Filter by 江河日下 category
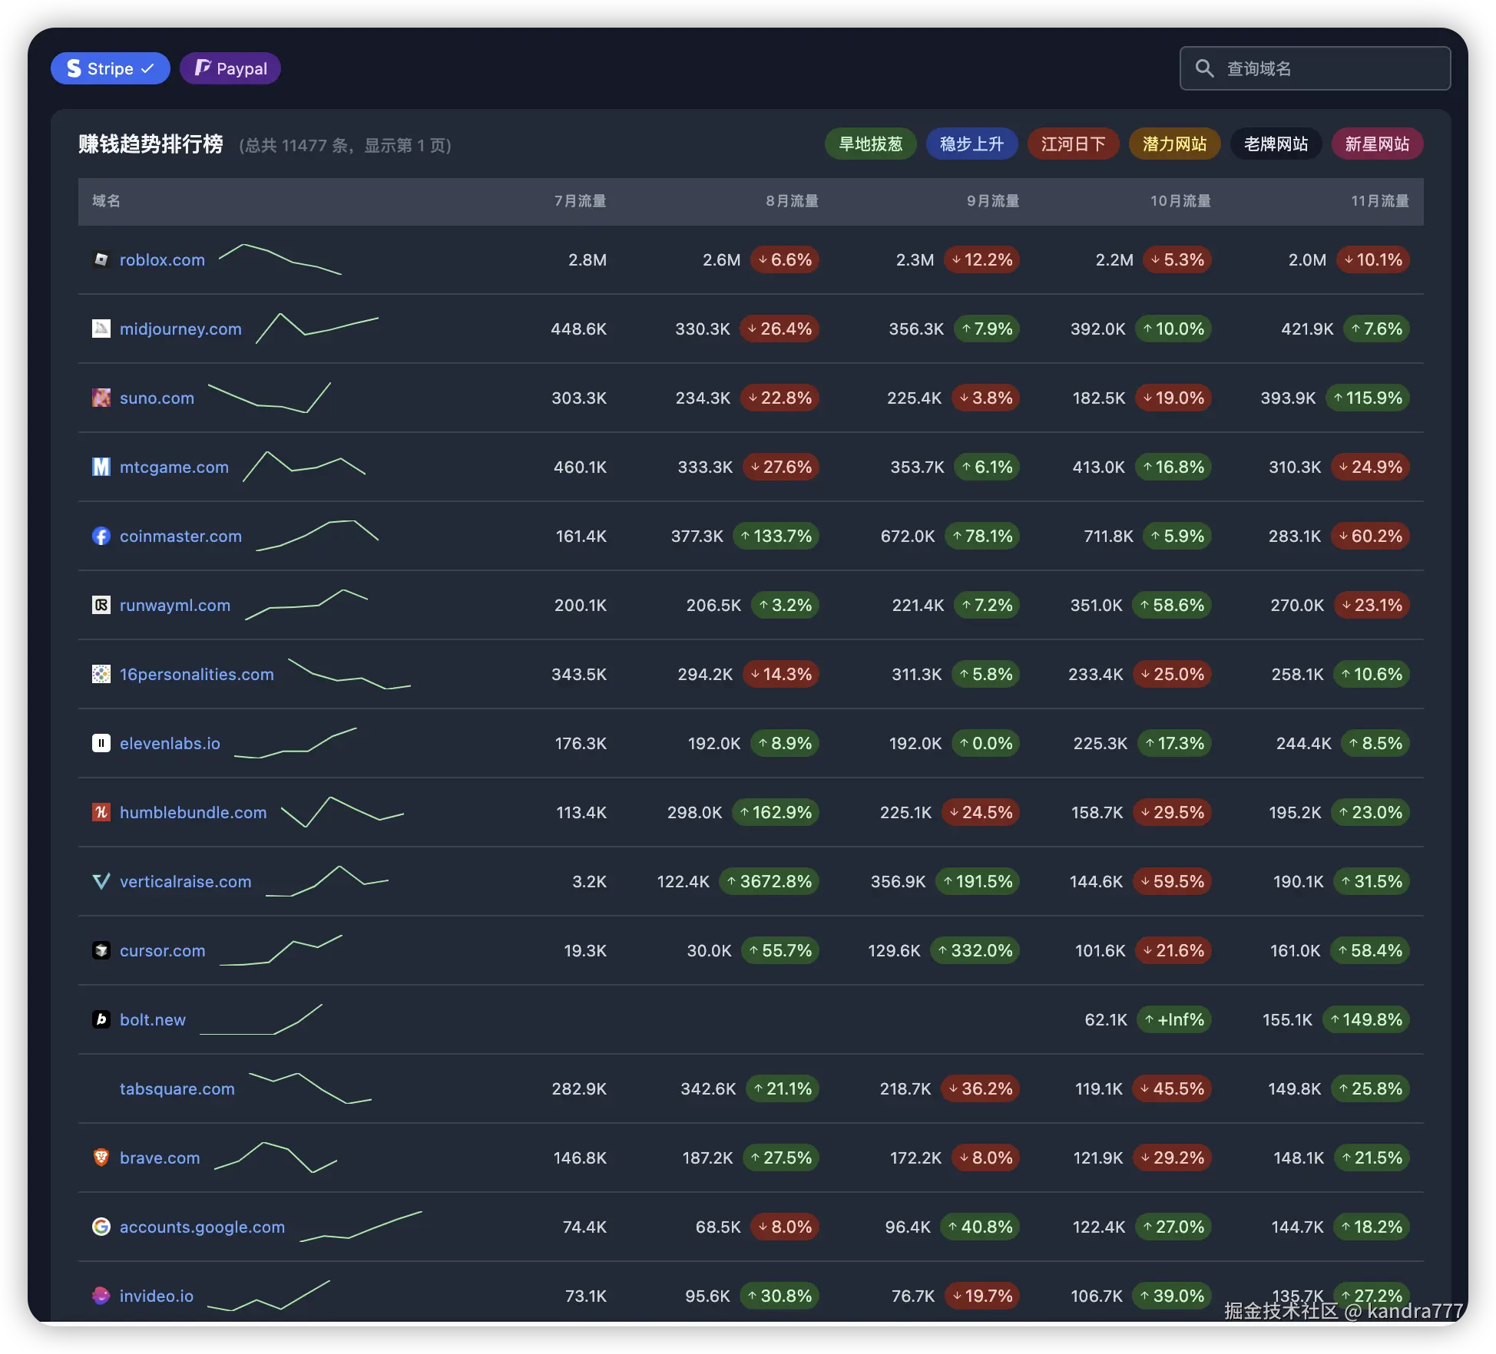This screenshot has width=1496, height=1354. click(1073, 144)
